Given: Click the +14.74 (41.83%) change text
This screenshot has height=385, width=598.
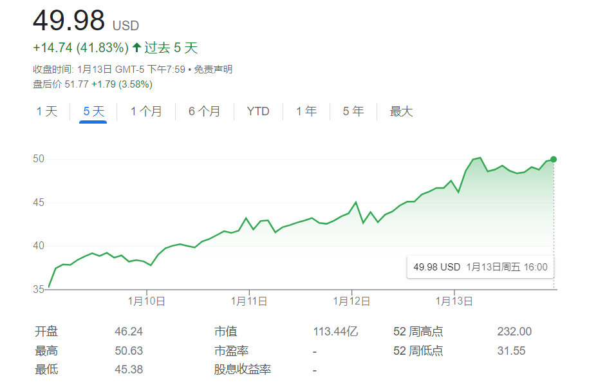Looking at the screenshot, I should click(79, 47).
